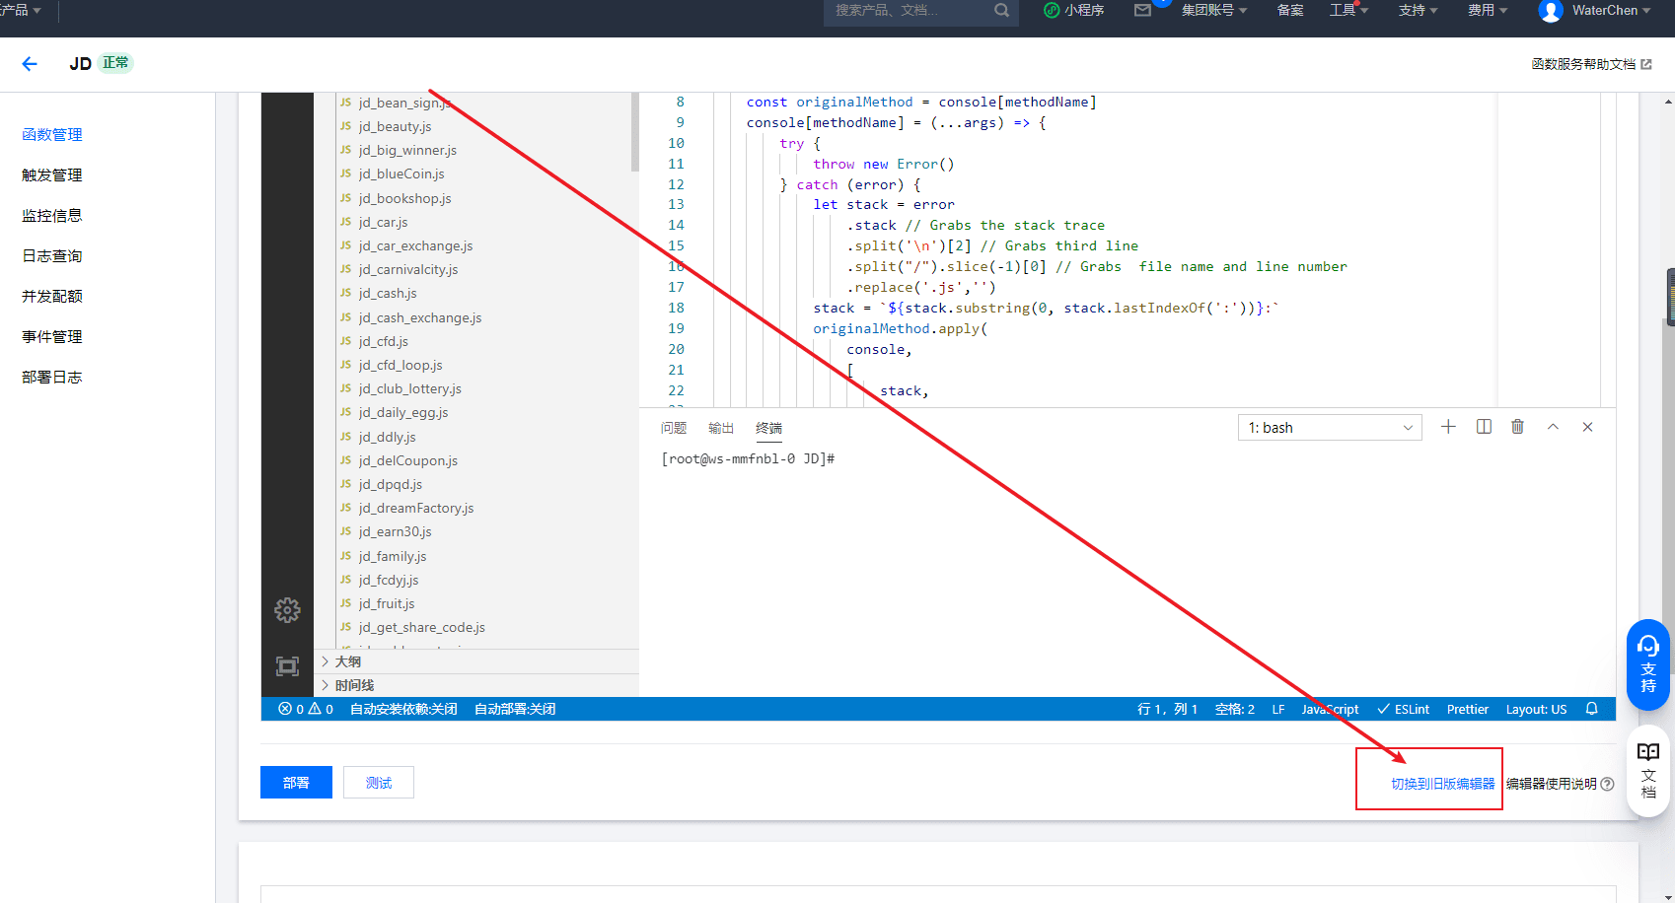The height and width of the screenshot is (903, 1675).
Task: Kill terminal using trash icon
Action: (x=1517, y=427)
